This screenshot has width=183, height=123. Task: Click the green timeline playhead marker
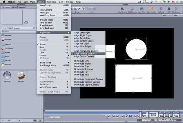point(44,110)
